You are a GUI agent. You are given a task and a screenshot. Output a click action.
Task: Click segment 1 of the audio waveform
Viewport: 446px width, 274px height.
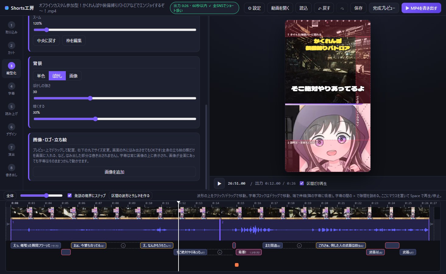point(115,230)
